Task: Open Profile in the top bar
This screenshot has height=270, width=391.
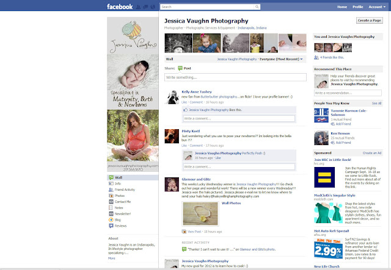Action: coord(358,7)
